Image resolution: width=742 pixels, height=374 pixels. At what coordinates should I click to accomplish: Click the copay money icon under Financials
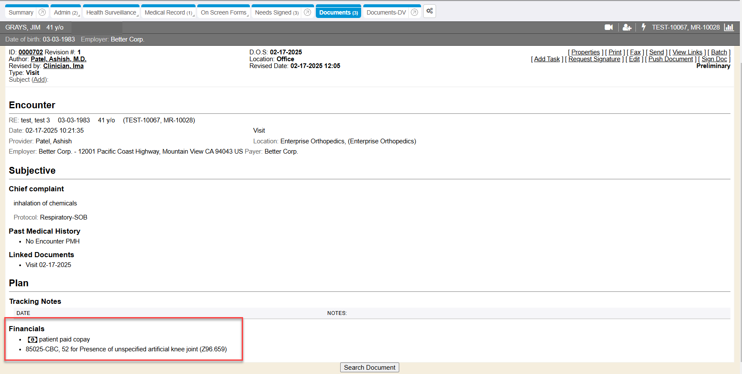32,339
